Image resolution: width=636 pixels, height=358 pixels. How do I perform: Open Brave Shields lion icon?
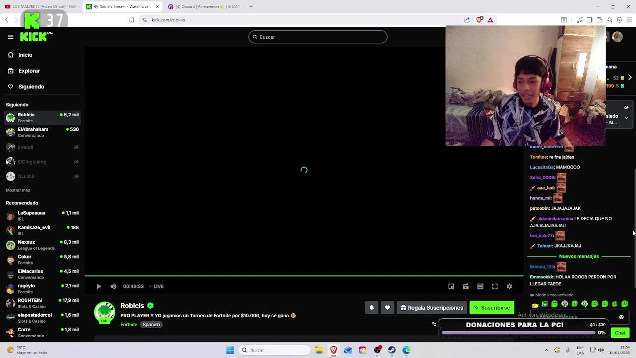[x=479, y=20]
